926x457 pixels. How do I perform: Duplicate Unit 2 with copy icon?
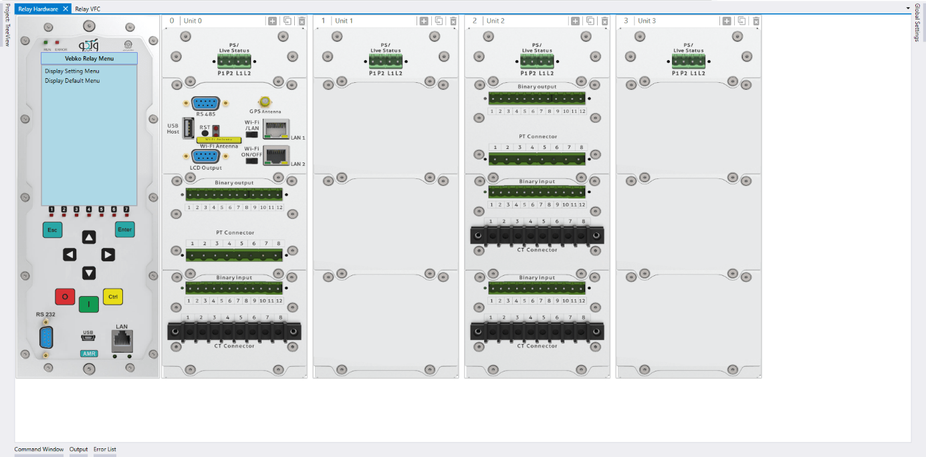coord(590,21)
